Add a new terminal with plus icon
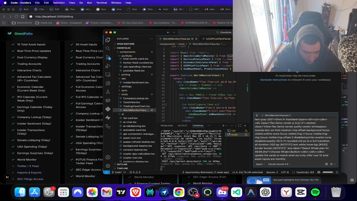357x201 pixels. point(223,126)
